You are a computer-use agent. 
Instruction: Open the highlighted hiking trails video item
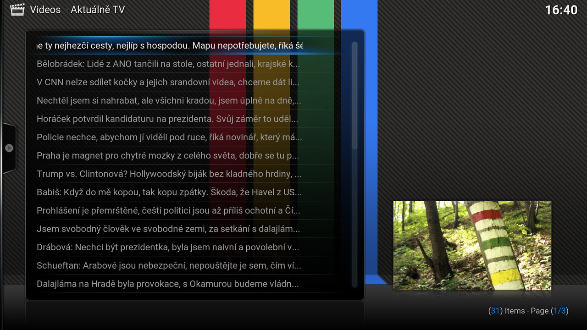[x=170, y=46]
